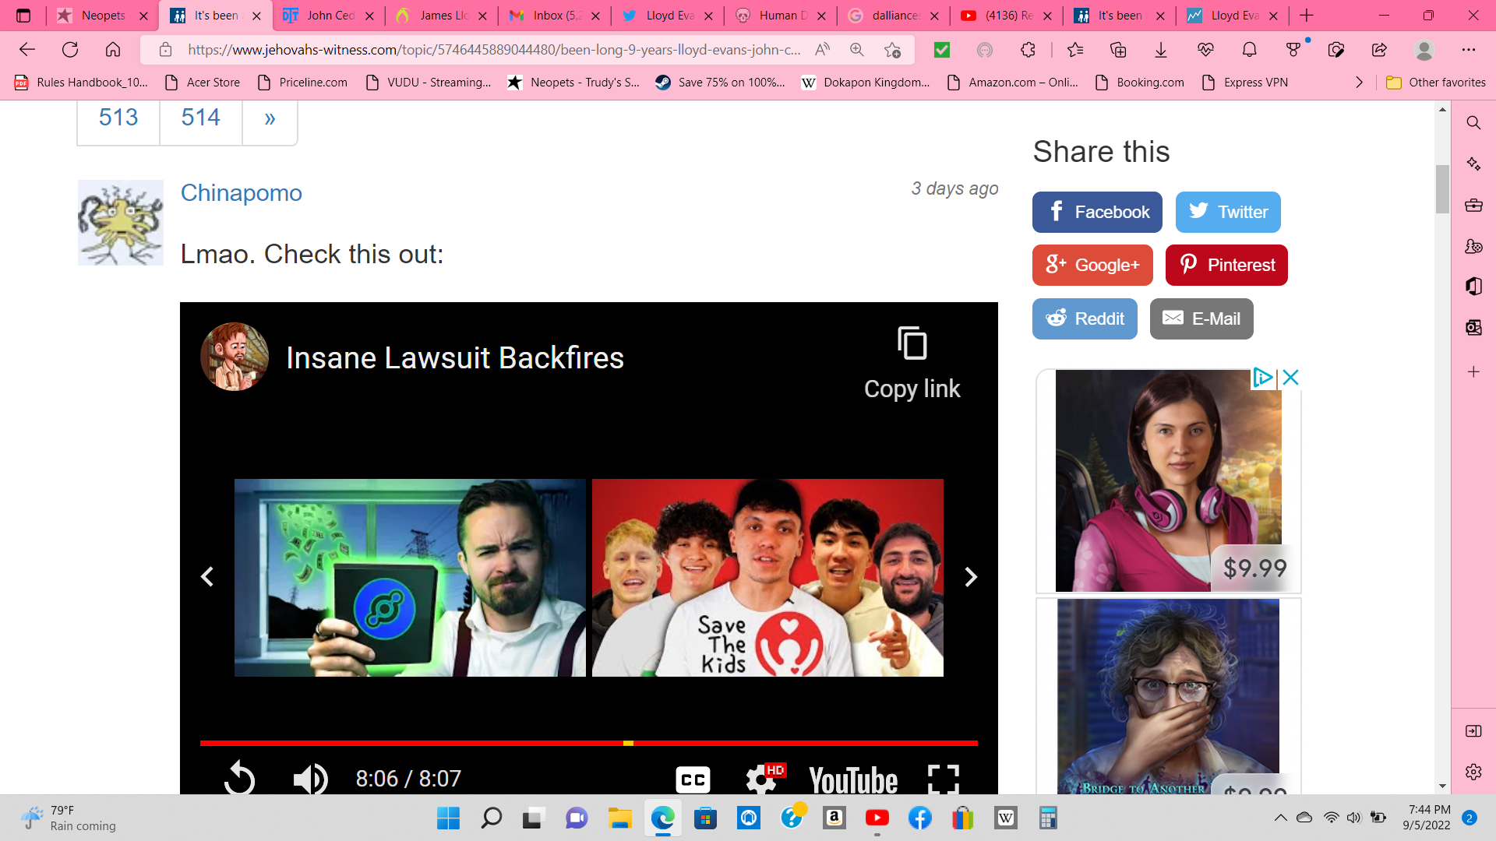Open read aloud icon in address bar
Image resolution: width=1496 pixels, height=841 pixels.
[x=822, y=50]
